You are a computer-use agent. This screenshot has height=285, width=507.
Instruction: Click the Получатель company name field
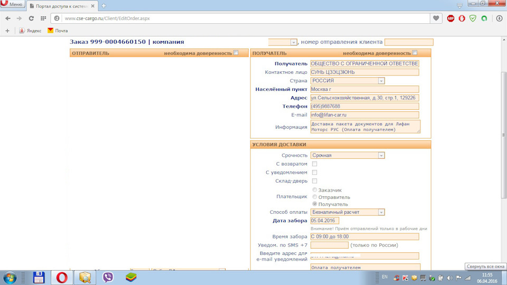(365, 64)
